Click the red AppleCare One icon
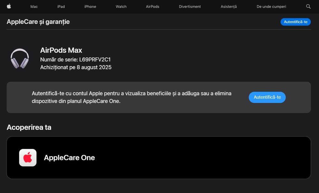319x193 pixels. [x=28, y=158]
